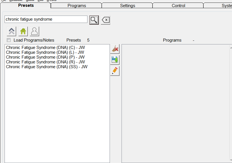Switch to the Control tab
The width and height of the screenshot is (232, 163).
tap(178, 6)
